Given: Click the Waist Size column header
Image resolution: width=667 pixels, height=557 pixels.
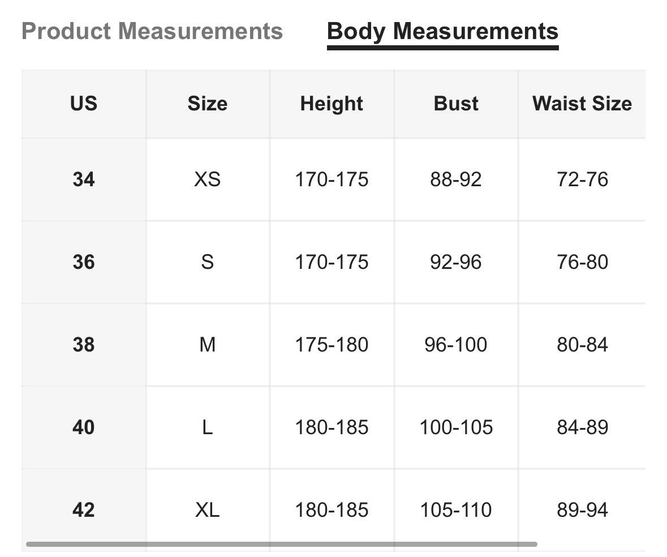Looking at the screenshot, I should click(582, 104).
